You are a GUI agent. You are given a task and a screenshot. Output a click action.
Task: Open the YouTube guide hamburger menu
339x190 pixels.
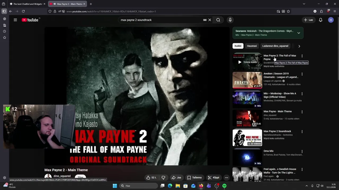click(x=15, y=20)
